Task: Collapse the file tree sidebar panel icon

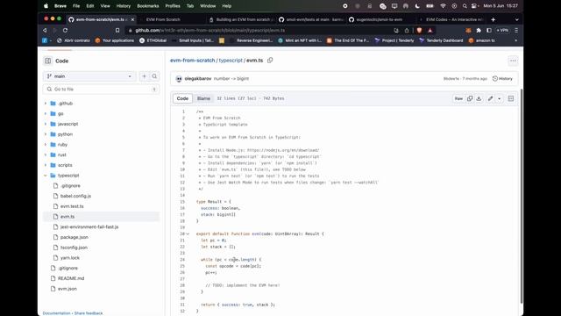Action: click(48, 61)
